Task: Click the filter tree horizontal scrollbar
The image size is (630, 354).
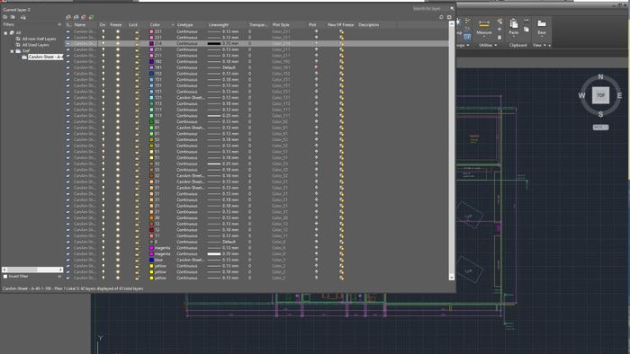Action: pyautogui.click(x=32, y=270)
